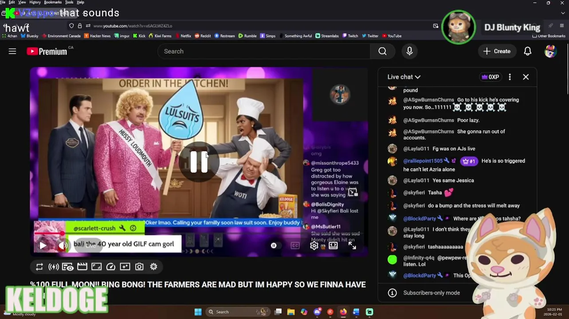569x319 pixels.
Task: Click the large pause overlay on video
Action: [199, 162]
